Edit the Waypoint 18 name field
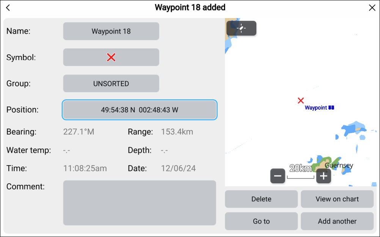Viewport: 380px width, 237px height. 111,31
